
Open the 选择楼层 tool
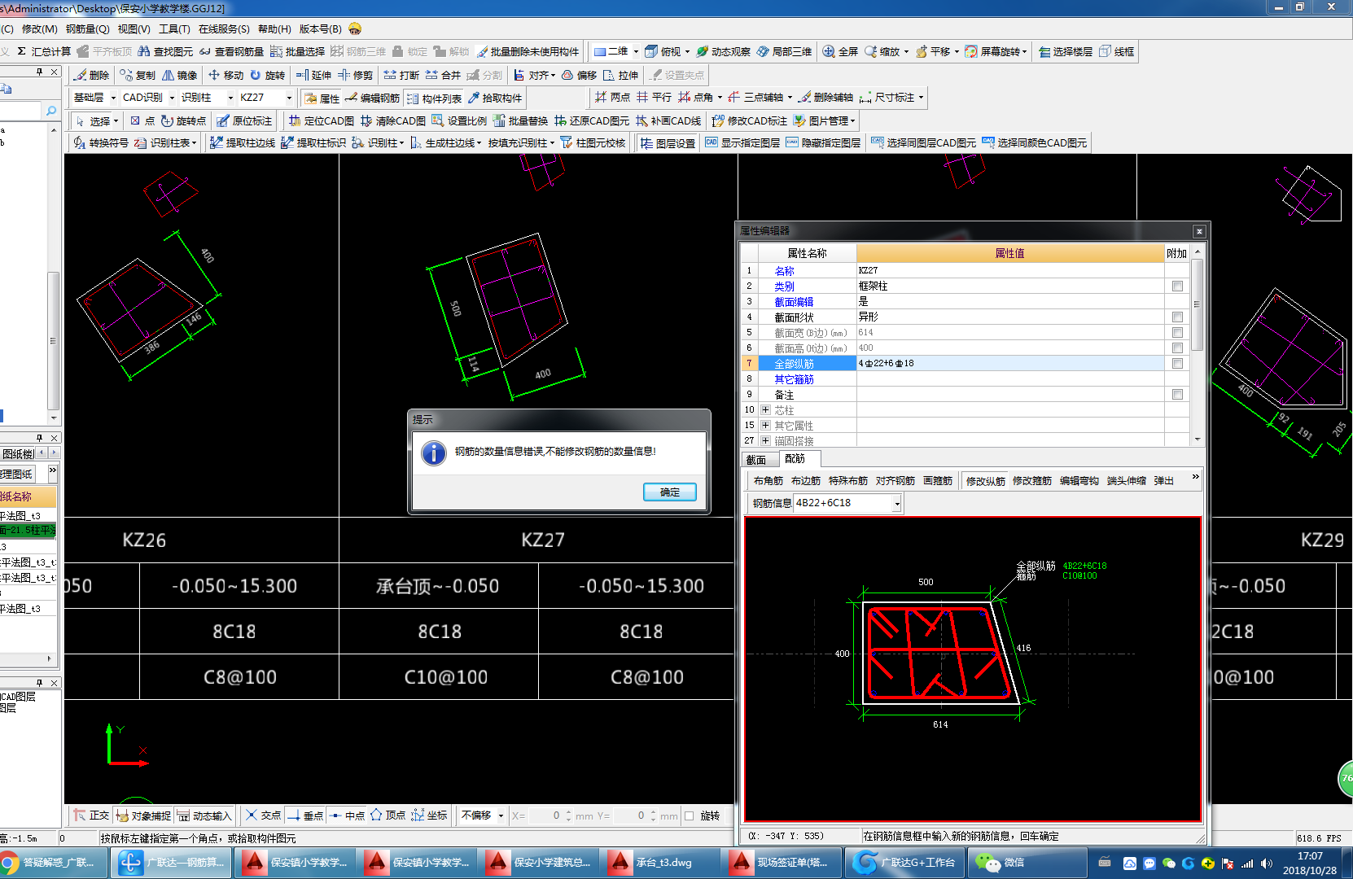tap(1066, 51)
